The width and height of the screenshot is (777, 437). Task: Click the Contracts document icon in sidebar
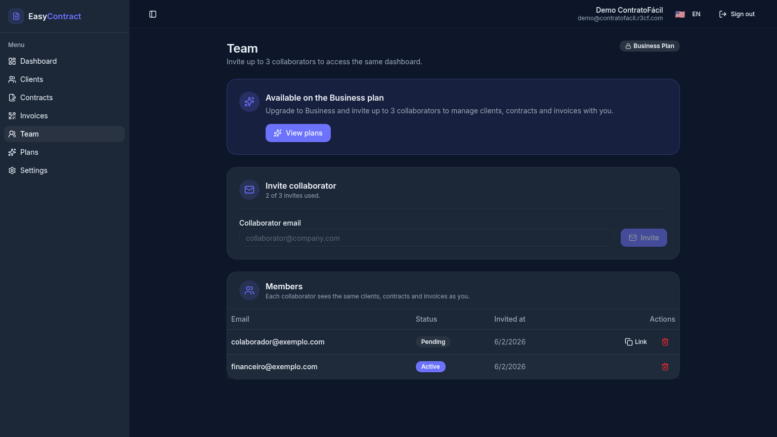click(x=12, y=98)
